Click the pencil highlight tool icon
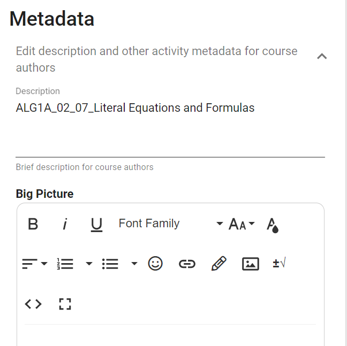The image size is (347, 346). 219,263
